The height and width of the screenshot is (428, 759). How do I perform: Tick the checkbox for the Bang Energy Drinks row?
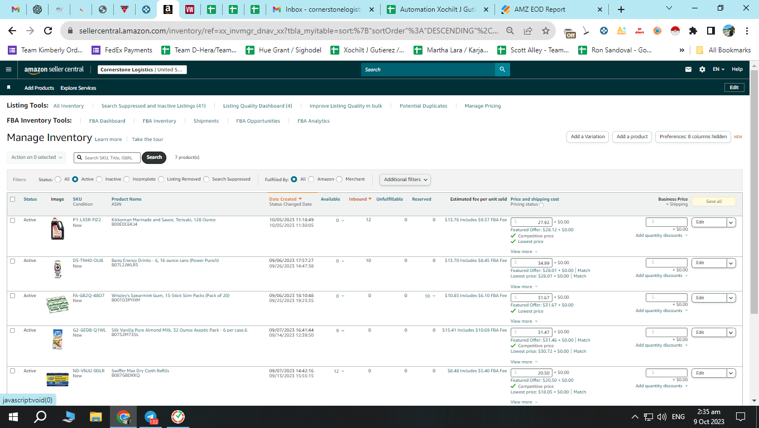[12, 261]
